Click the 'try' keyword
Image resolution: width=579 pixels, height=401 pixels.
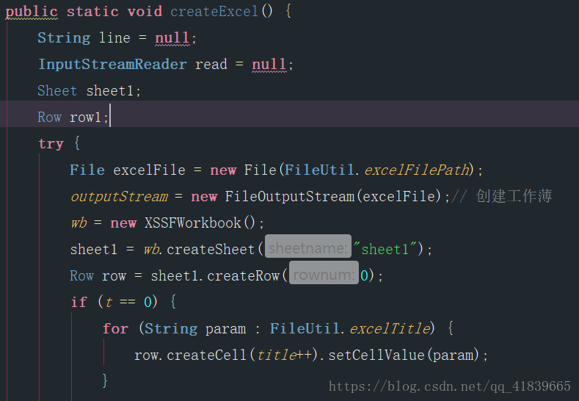click(51, 143)
